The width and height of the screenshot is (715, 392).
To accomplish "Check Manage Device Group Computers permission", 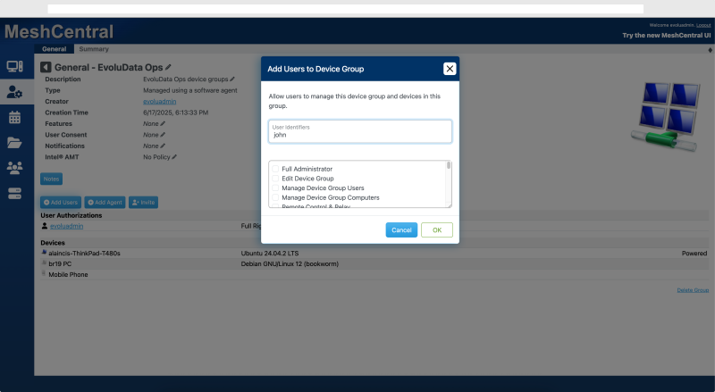I will (275, 197).
